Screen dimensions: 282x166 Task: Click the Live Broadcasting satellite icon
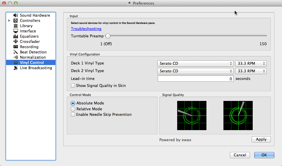click(x=16, y=68)
